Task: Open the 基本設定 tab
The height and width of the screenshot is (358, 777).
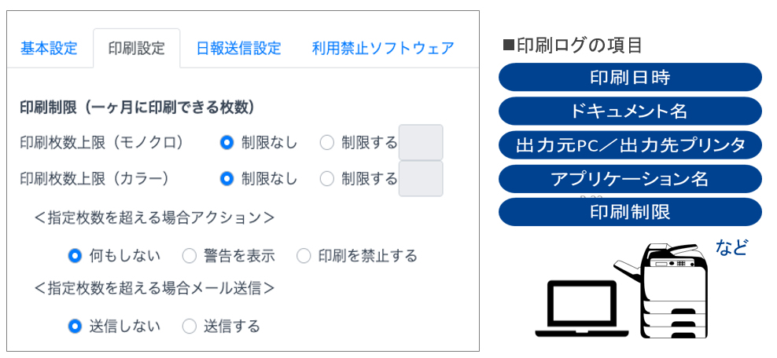Action: (x=49, y=49)
